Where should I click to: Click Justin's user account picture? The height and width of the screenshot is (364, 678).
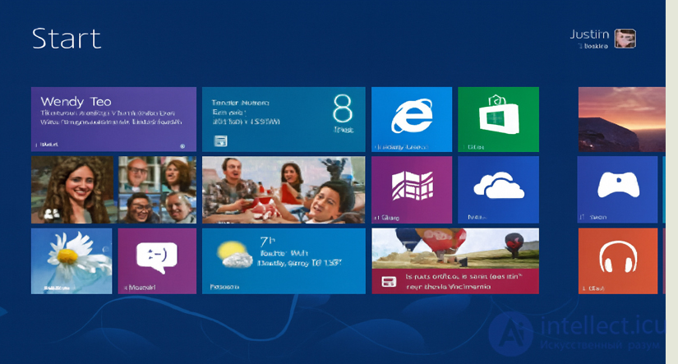point(625,39)
